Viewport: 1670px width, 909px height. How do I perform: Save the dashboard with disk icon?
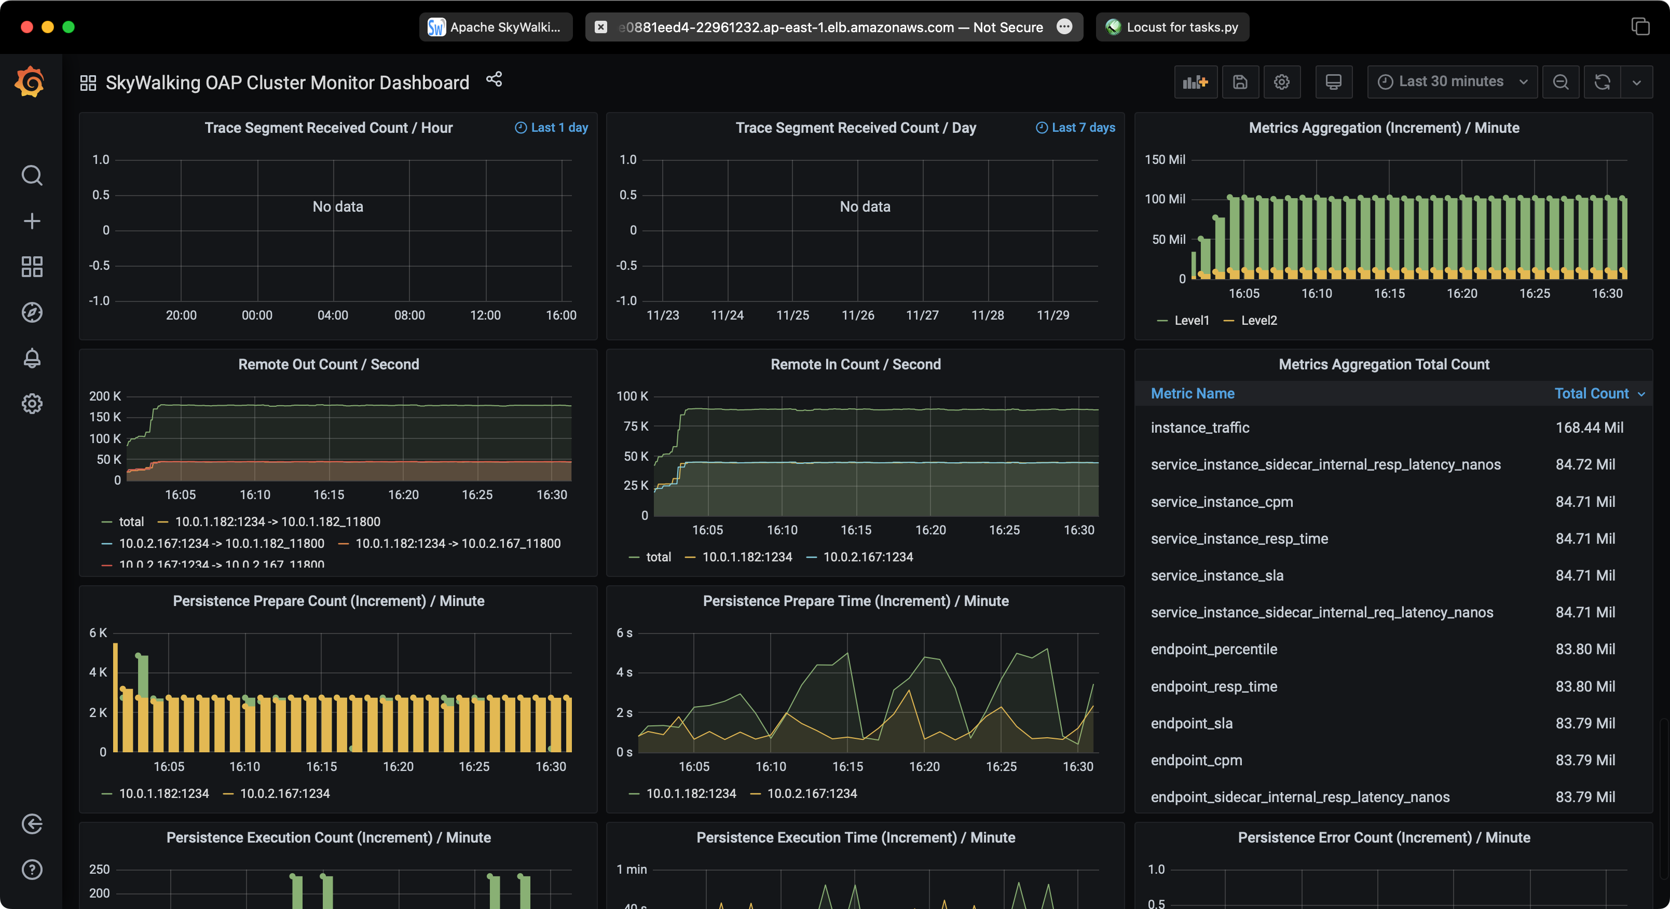(1240, 82)
